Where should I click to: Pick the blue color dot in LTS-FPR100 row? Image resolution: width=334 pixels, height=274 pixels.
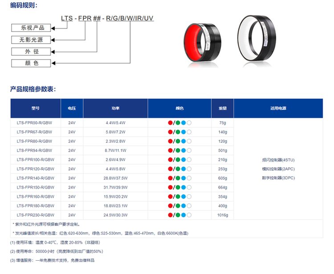183,160
